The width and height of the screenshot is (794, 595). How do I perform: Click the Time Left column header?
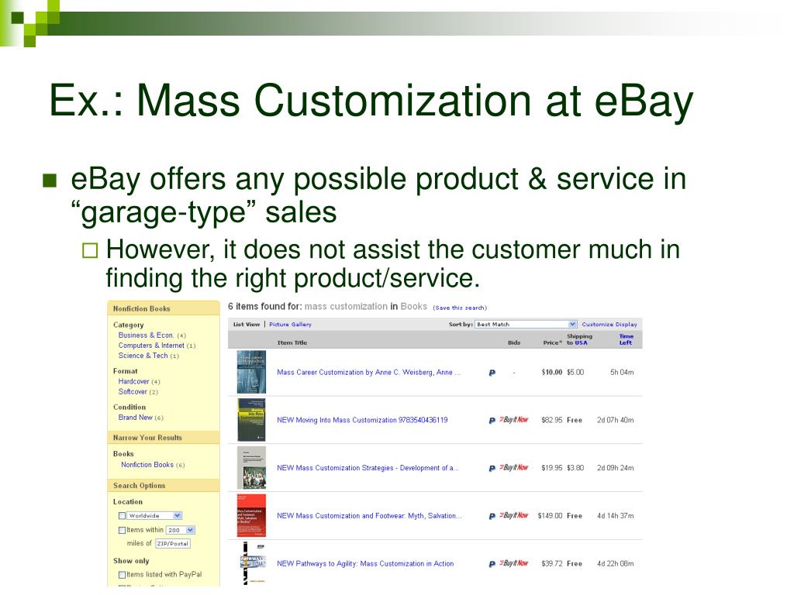click(x=627, y=339)
